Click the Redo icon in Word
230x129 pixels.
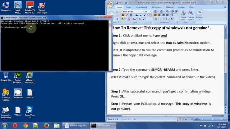click(126, 3)
